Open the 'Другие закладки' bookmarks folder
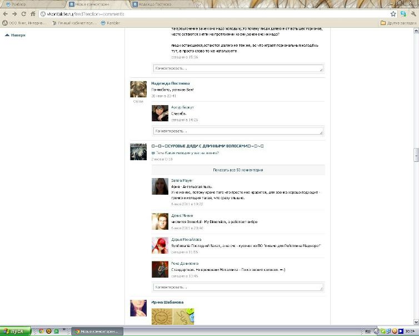Screen dimensions: 419x336 [x=397, y=23]
